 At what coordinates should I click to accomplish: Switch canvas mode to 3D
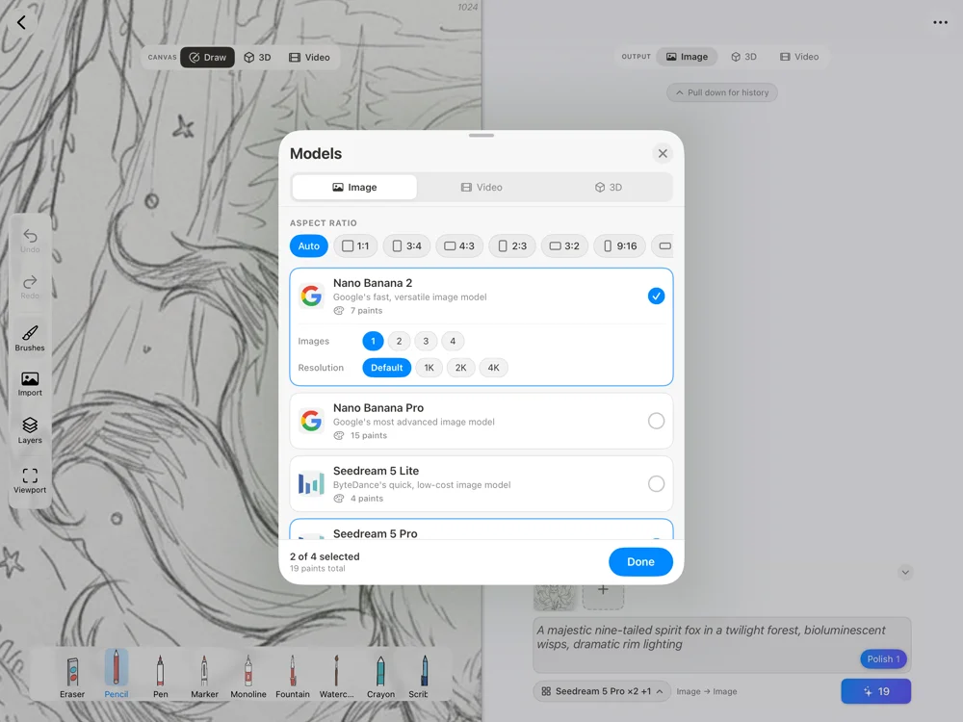click(x=257, y=57)
